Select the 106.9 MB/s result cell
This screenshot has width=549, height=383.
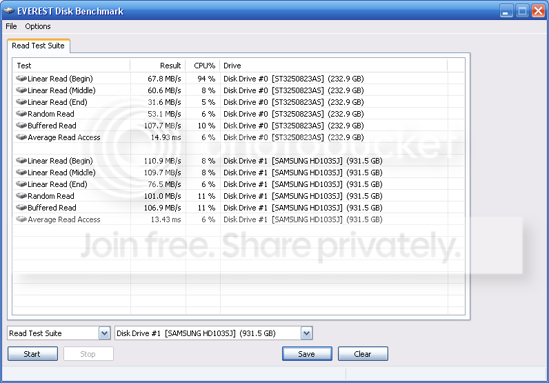click(x=163, y=208)
